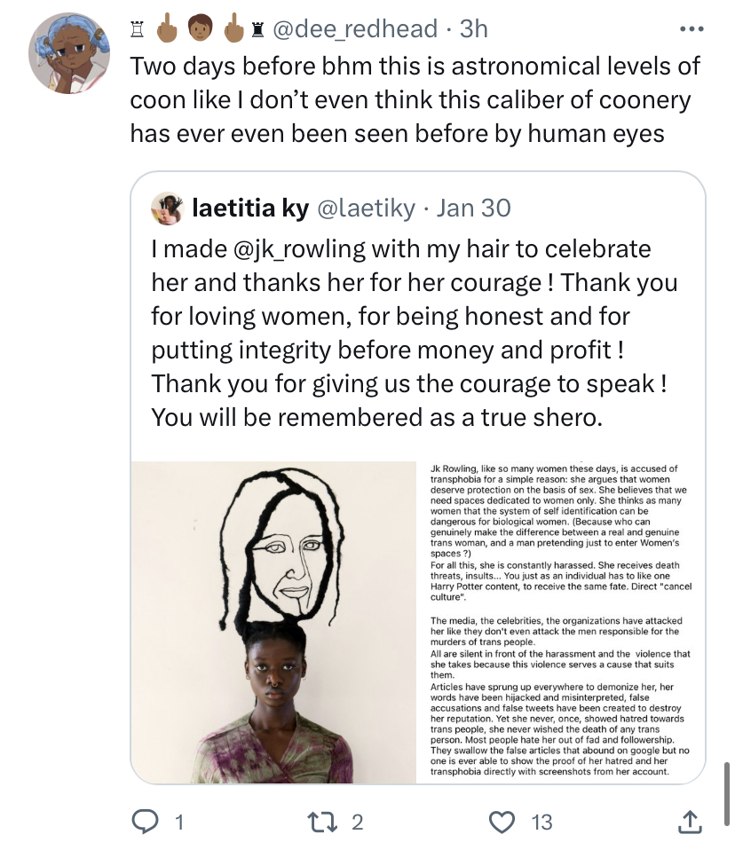Open the @jk_rowling mention link
The width and height of the screenshot is (735, 850).
pos(299,249)
